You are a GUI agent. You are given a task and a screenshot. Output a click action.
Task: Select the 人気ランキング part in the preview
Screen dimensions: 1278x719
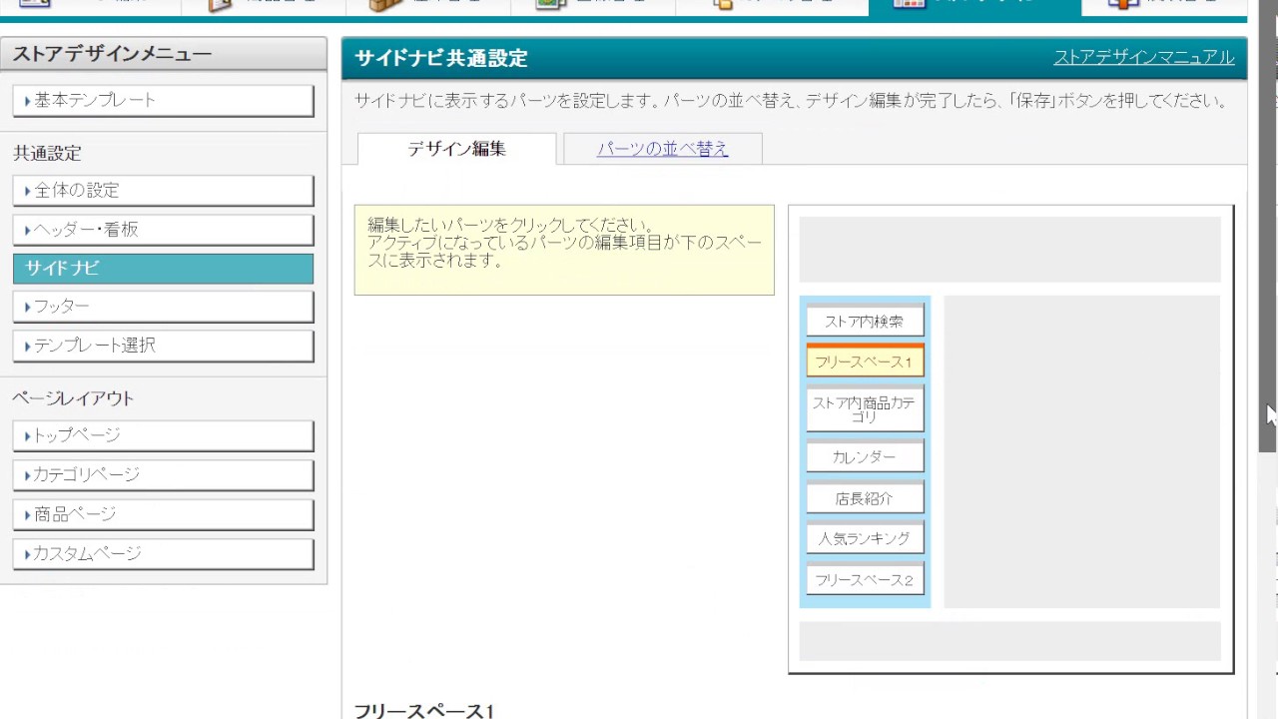[x=865, y=537]
